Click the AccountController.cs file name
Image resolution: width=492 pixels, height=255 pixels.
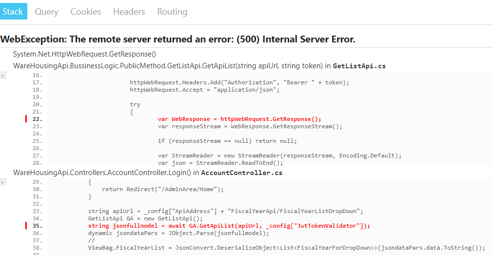(241, 173)
